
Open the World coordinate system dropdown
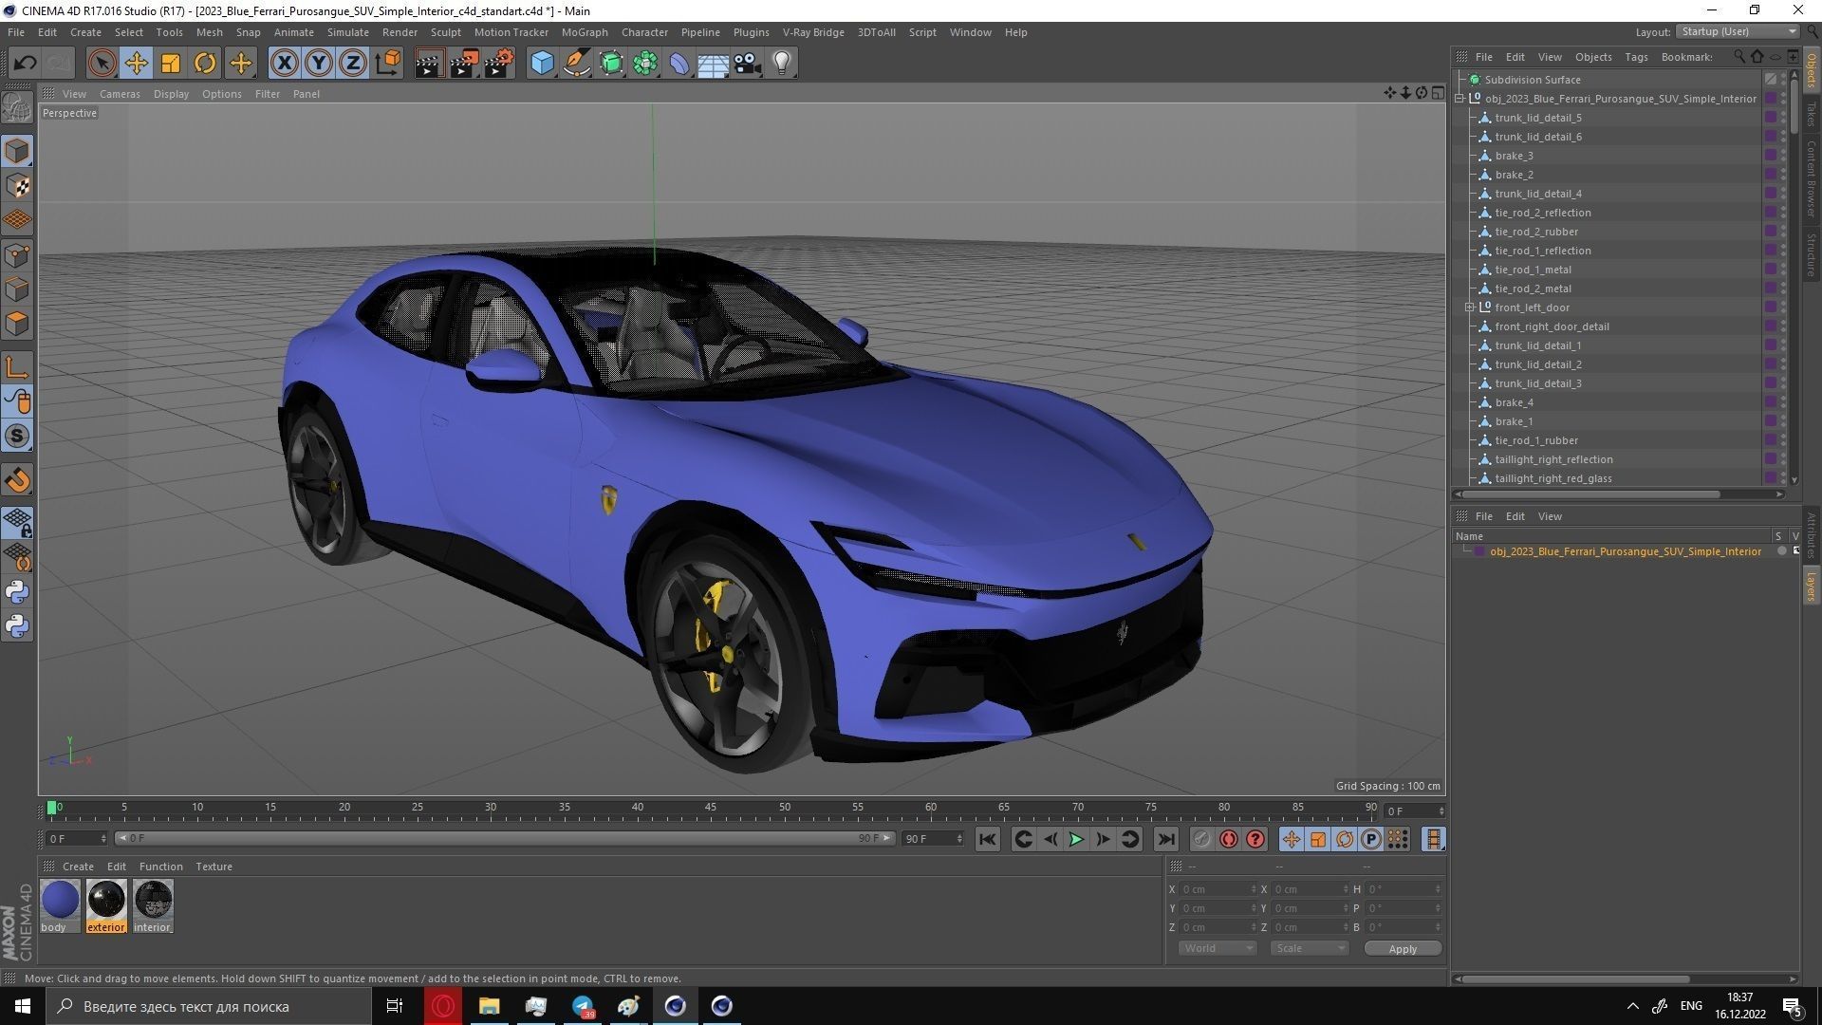point(1217,947)
